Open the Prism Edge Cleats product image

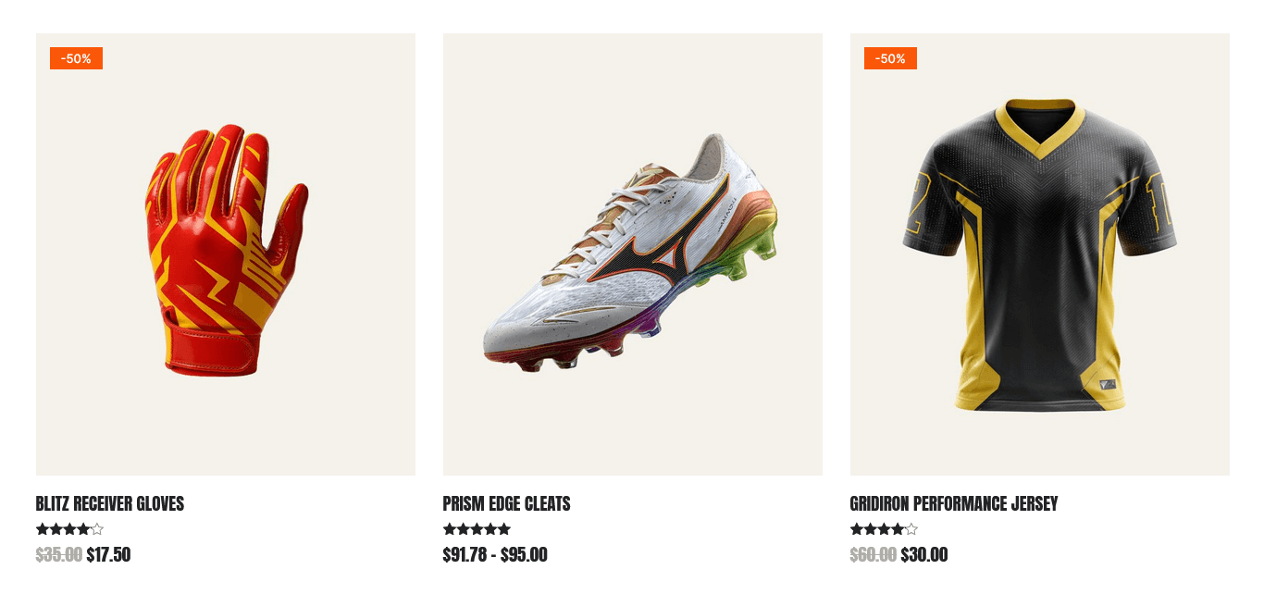pyautogui.click(x=633, y=254)
